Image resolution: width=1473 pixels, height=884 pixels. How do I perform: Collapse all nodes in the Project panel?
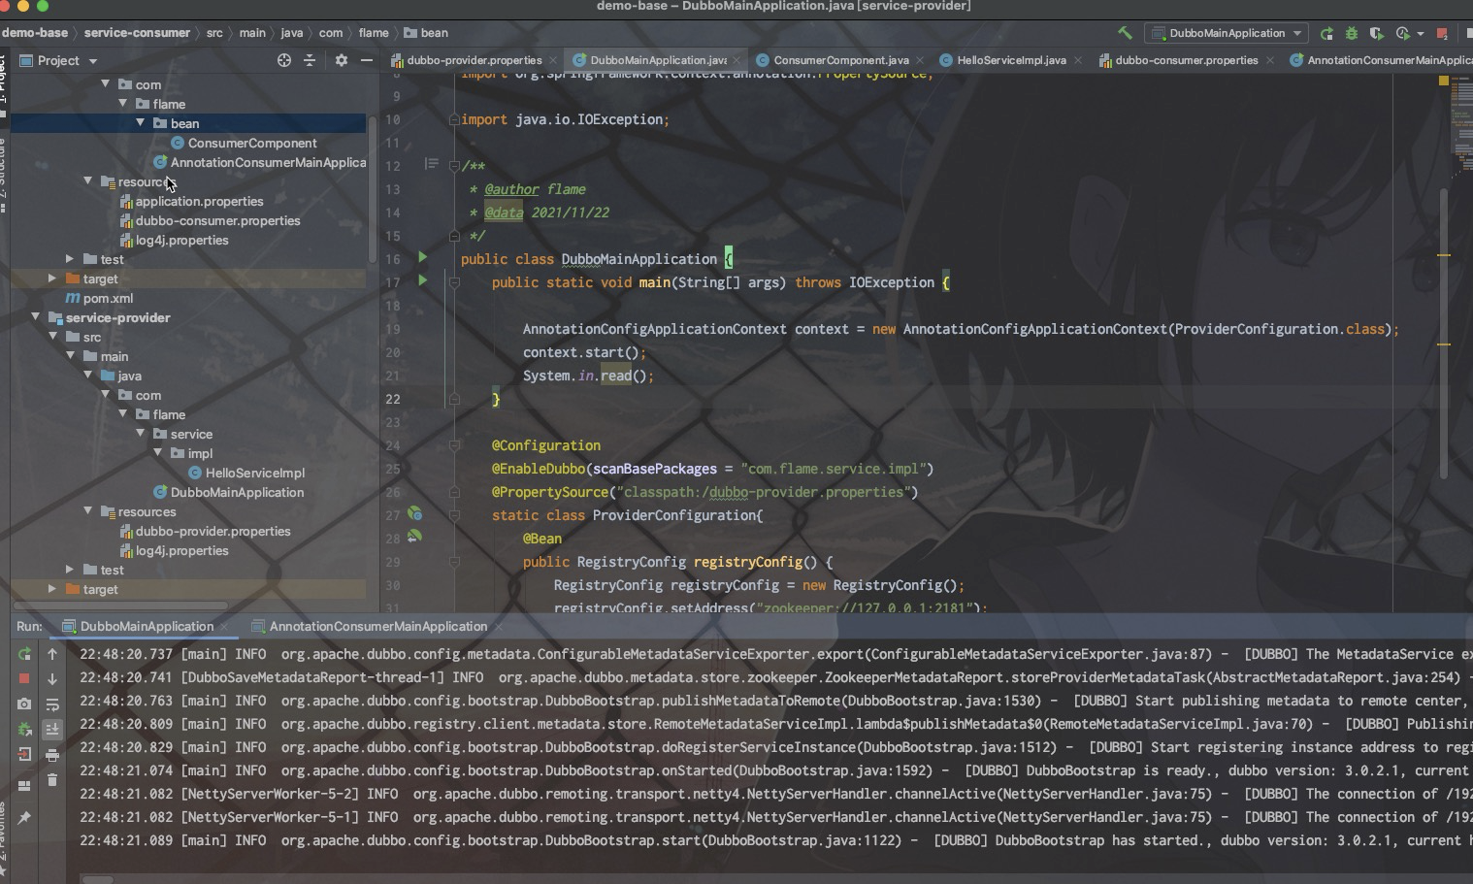coord(310,60)
